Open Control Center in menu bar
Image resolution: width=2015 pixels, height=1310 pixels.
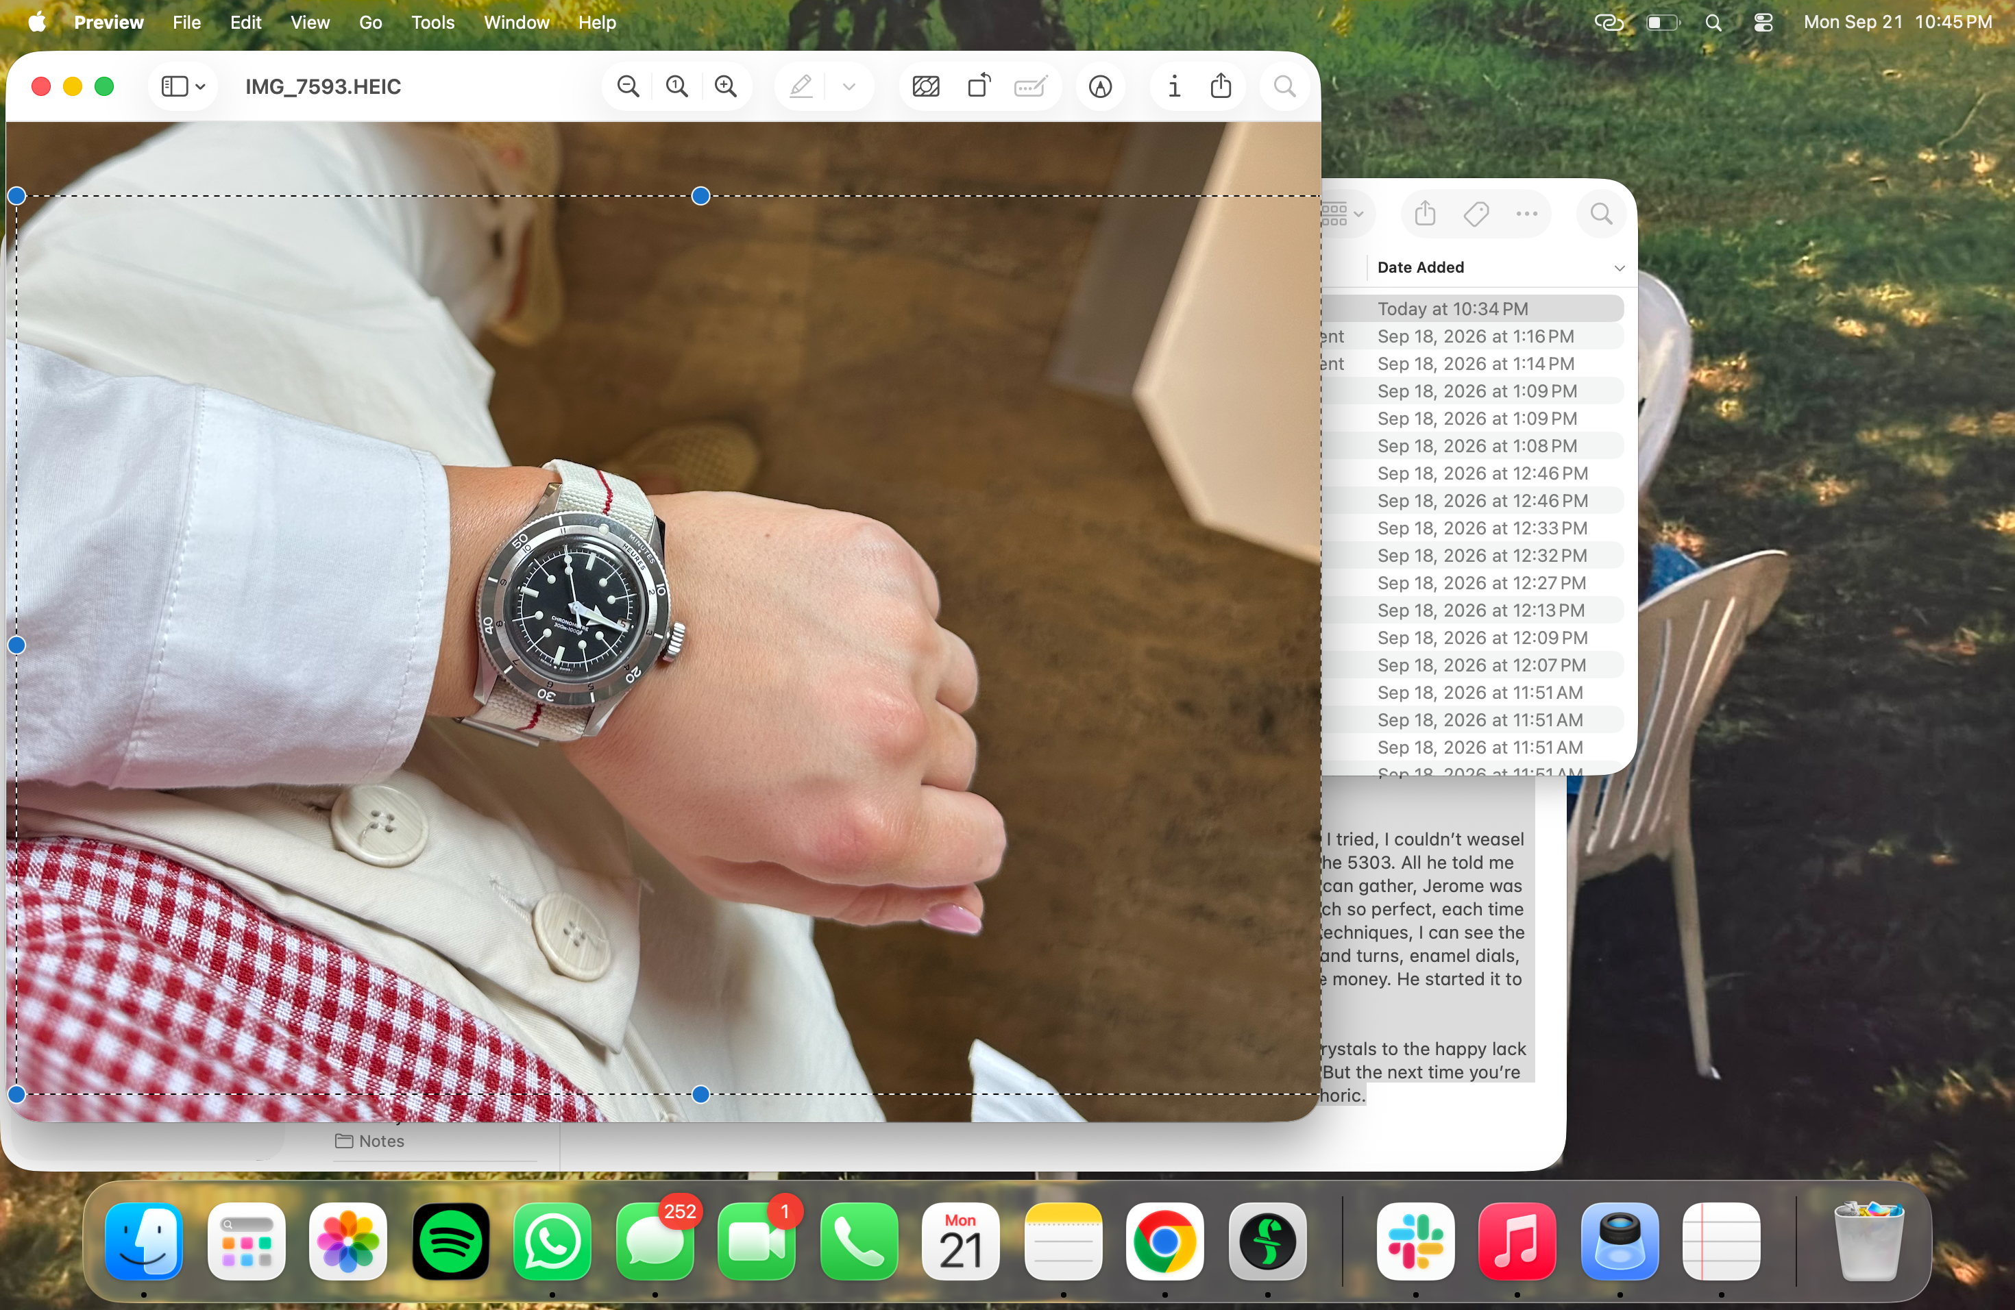pyautogui.click(x=1763, y=22)
